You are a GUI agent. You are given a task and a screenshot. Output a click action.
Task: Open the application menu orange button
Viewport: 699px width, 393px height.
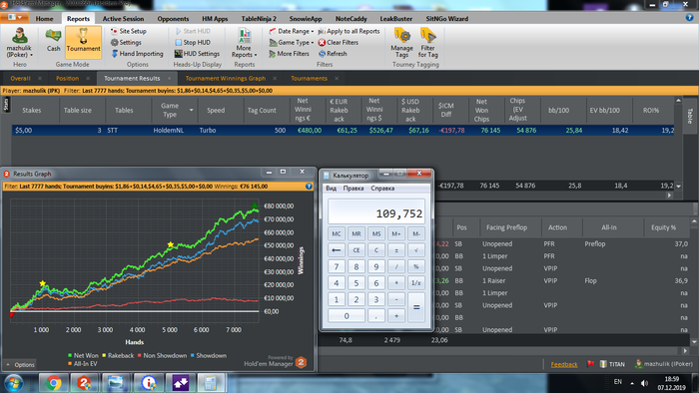coord(14,17)
